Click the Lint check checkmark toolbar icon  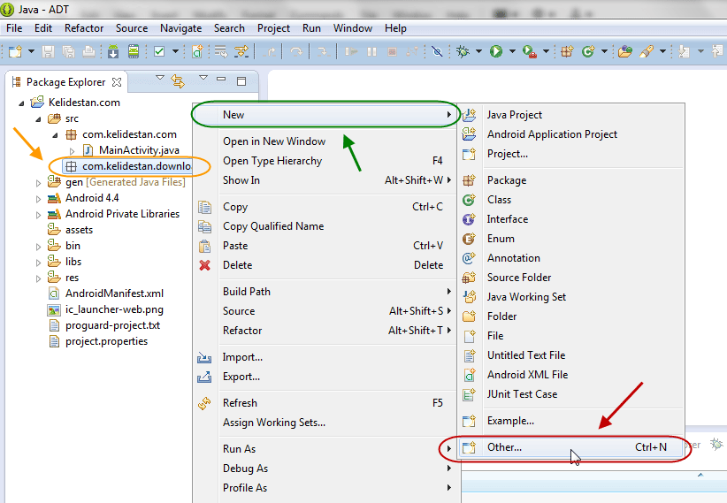pyautogui.click(x=159, y=51)
